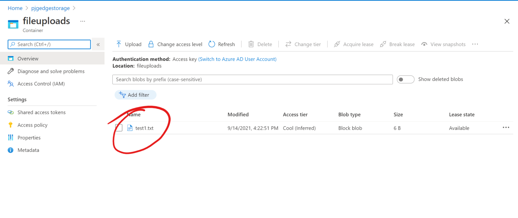
Task: Enable the Show deleted blobs toggle
Action: point(405,79)
